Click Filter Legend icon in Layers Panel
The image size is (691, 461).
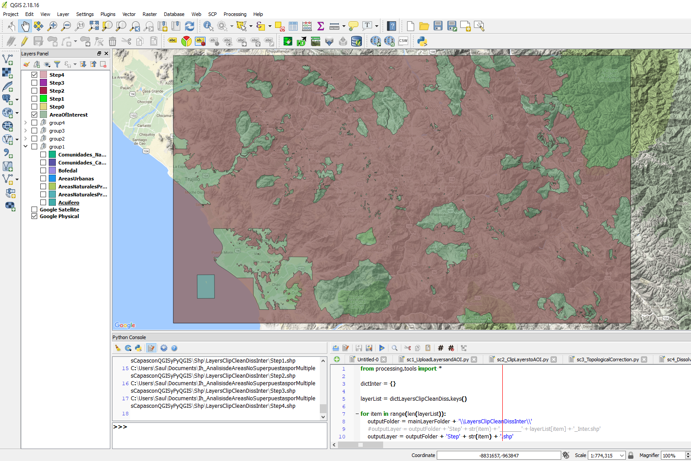57,64
